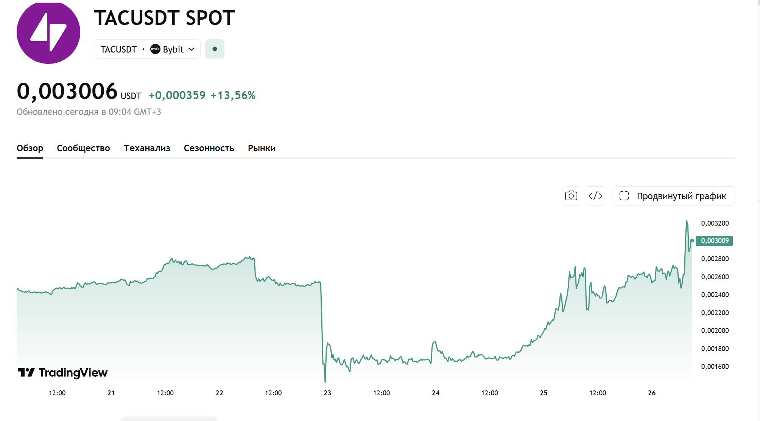Screen dimensions: 760x421
Task: Open the Рынки tab
Action: pos(262,148)
